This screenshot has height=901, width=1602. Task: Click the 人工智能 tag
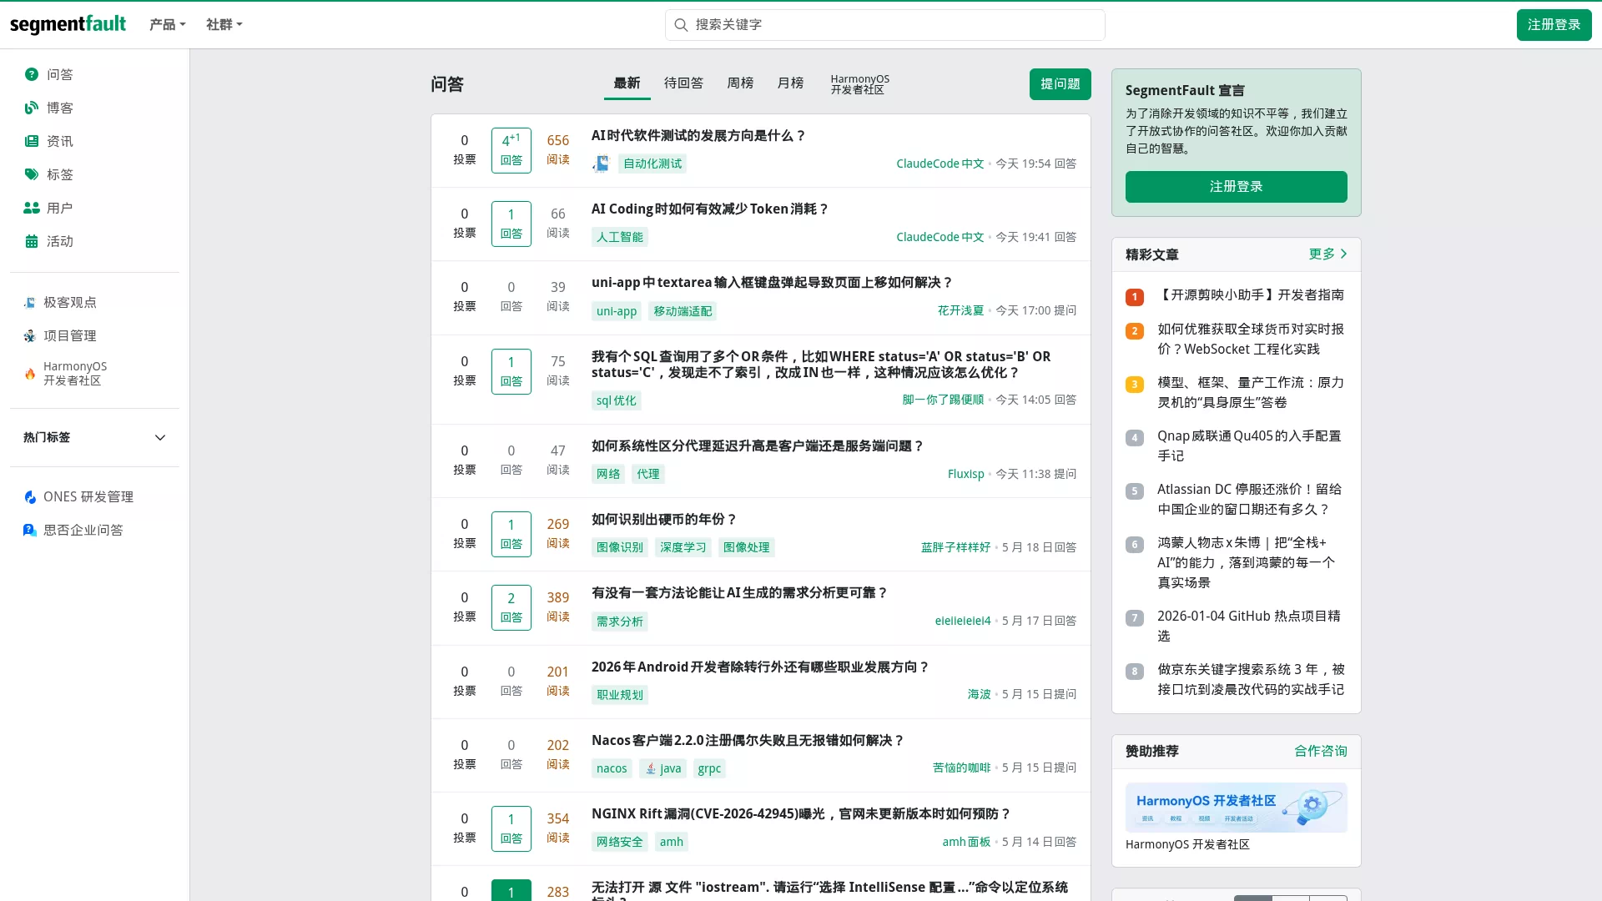point(619,237)
